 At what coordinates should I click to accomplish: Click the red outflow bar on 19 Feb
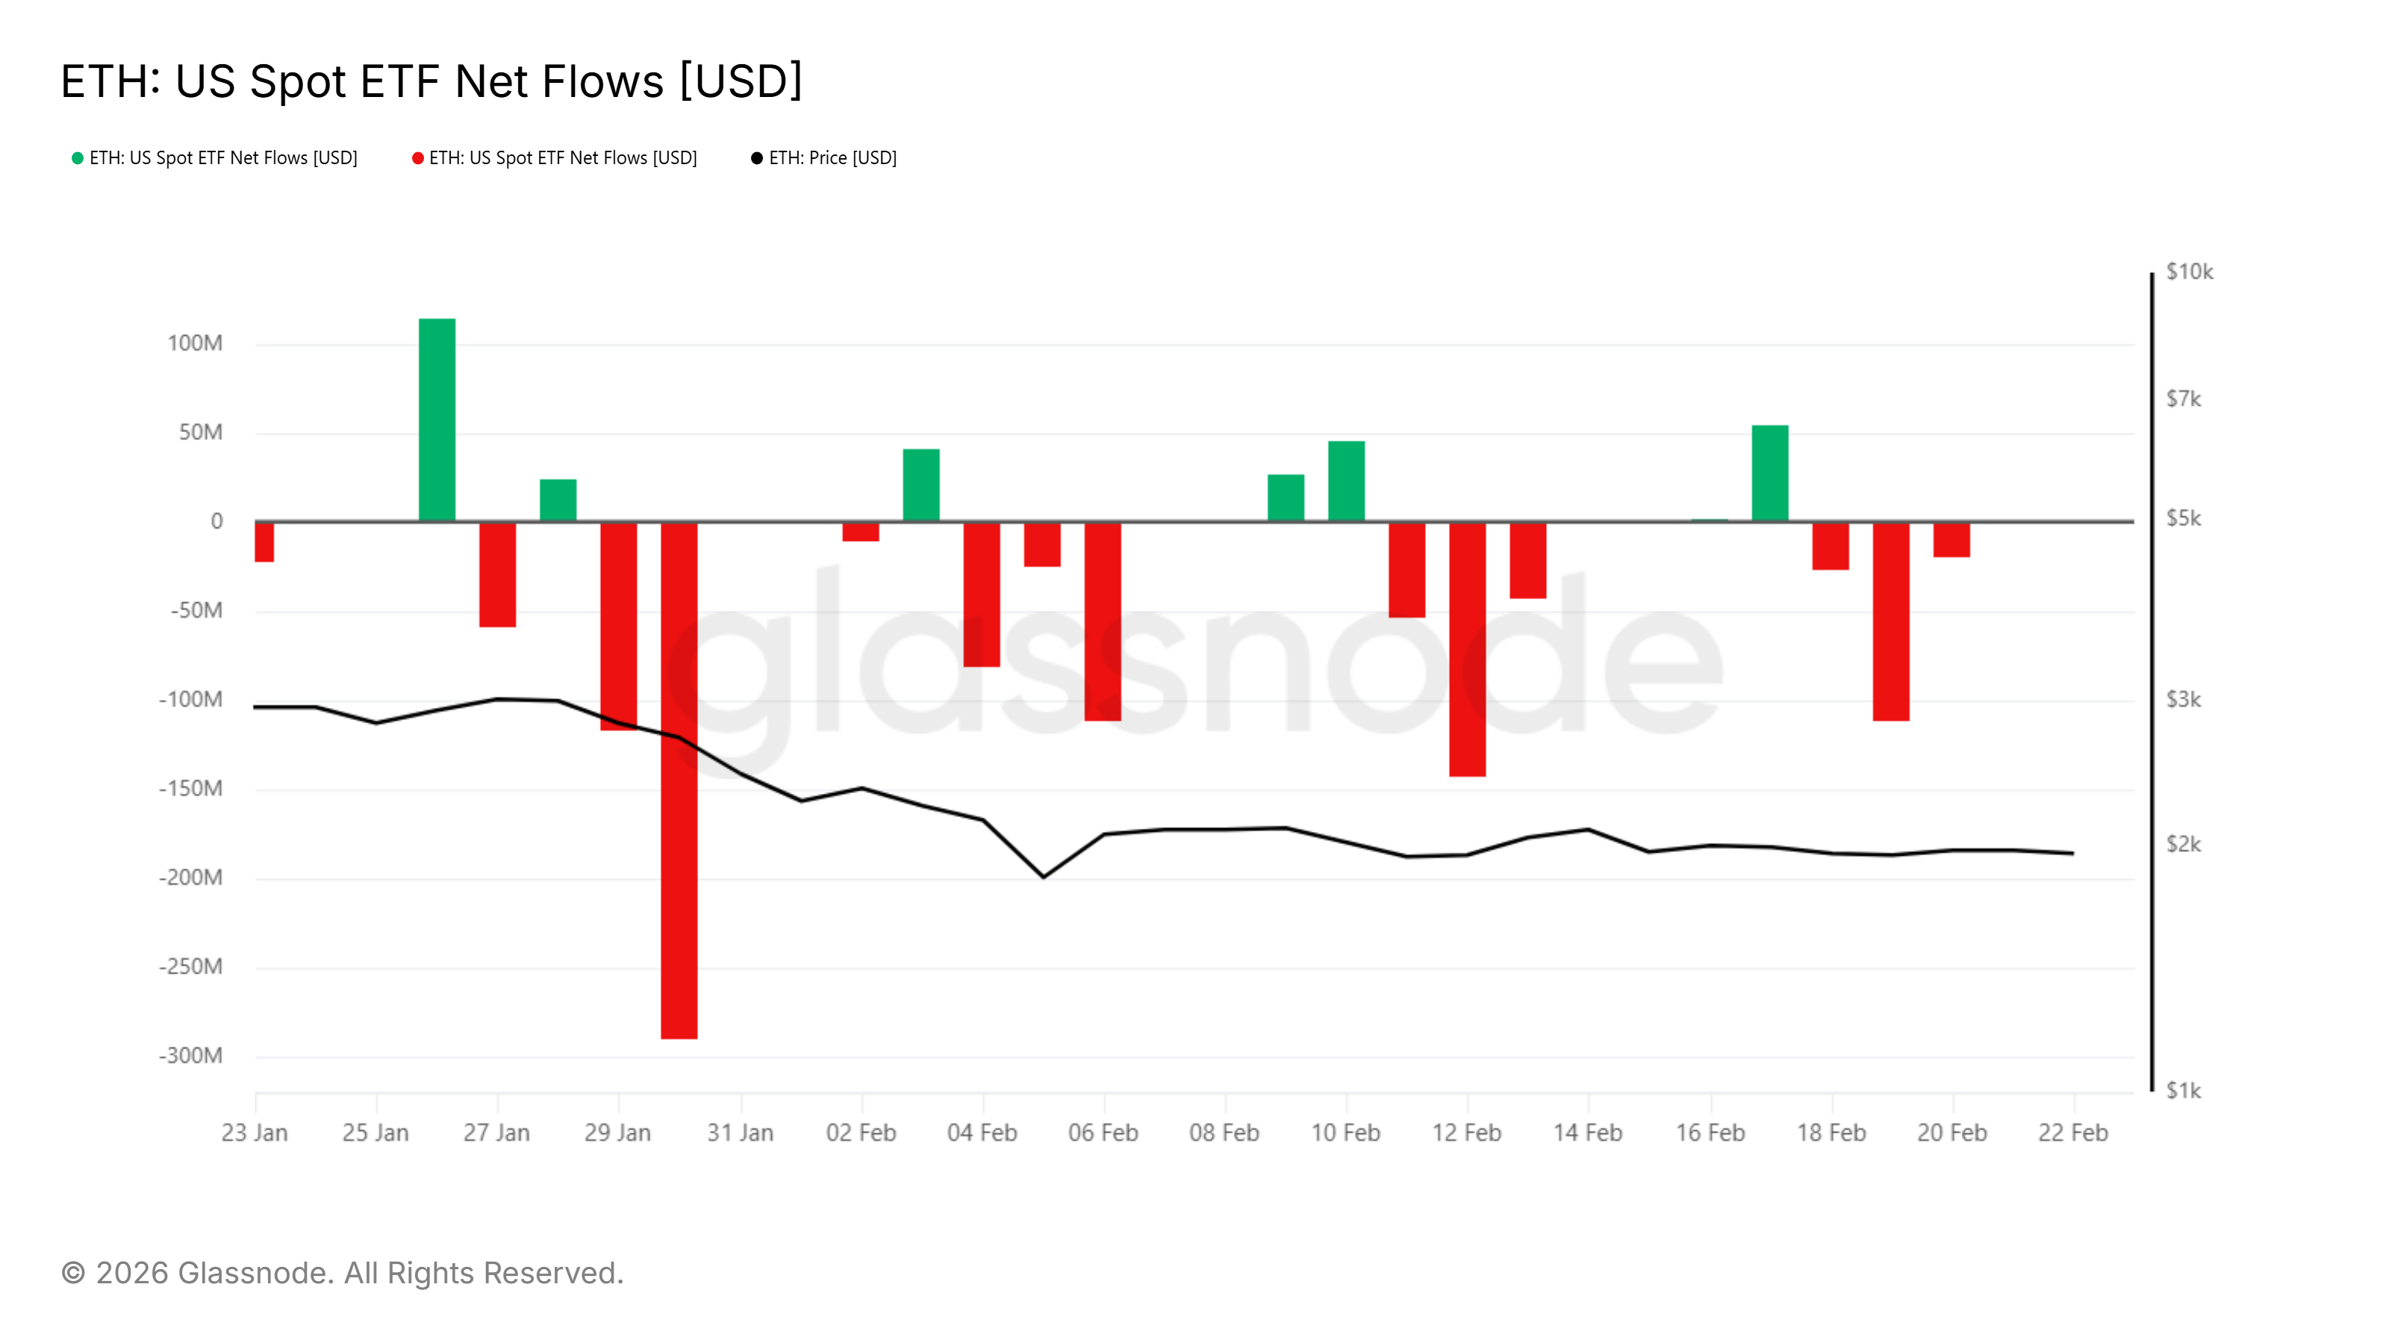tap(1891, 621)
